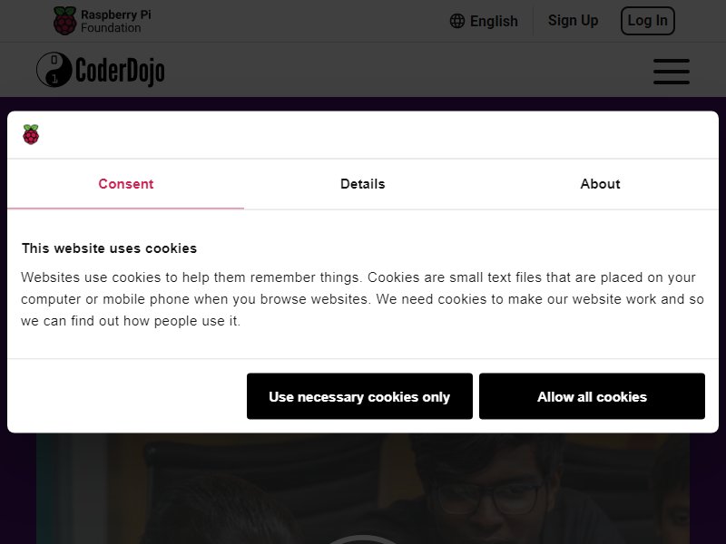Click the partially visible video play circle
Screen dimensions: 726x544
[x=363, y=539]
